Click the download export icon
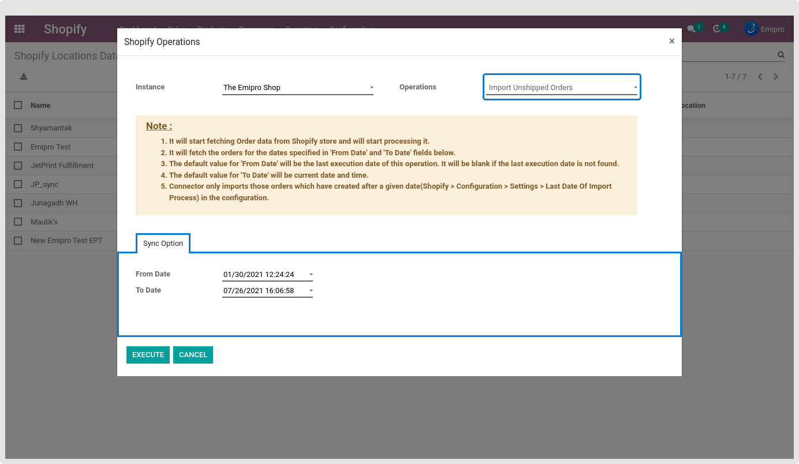This screenshot has width=799, height=464. pos(24,77)
